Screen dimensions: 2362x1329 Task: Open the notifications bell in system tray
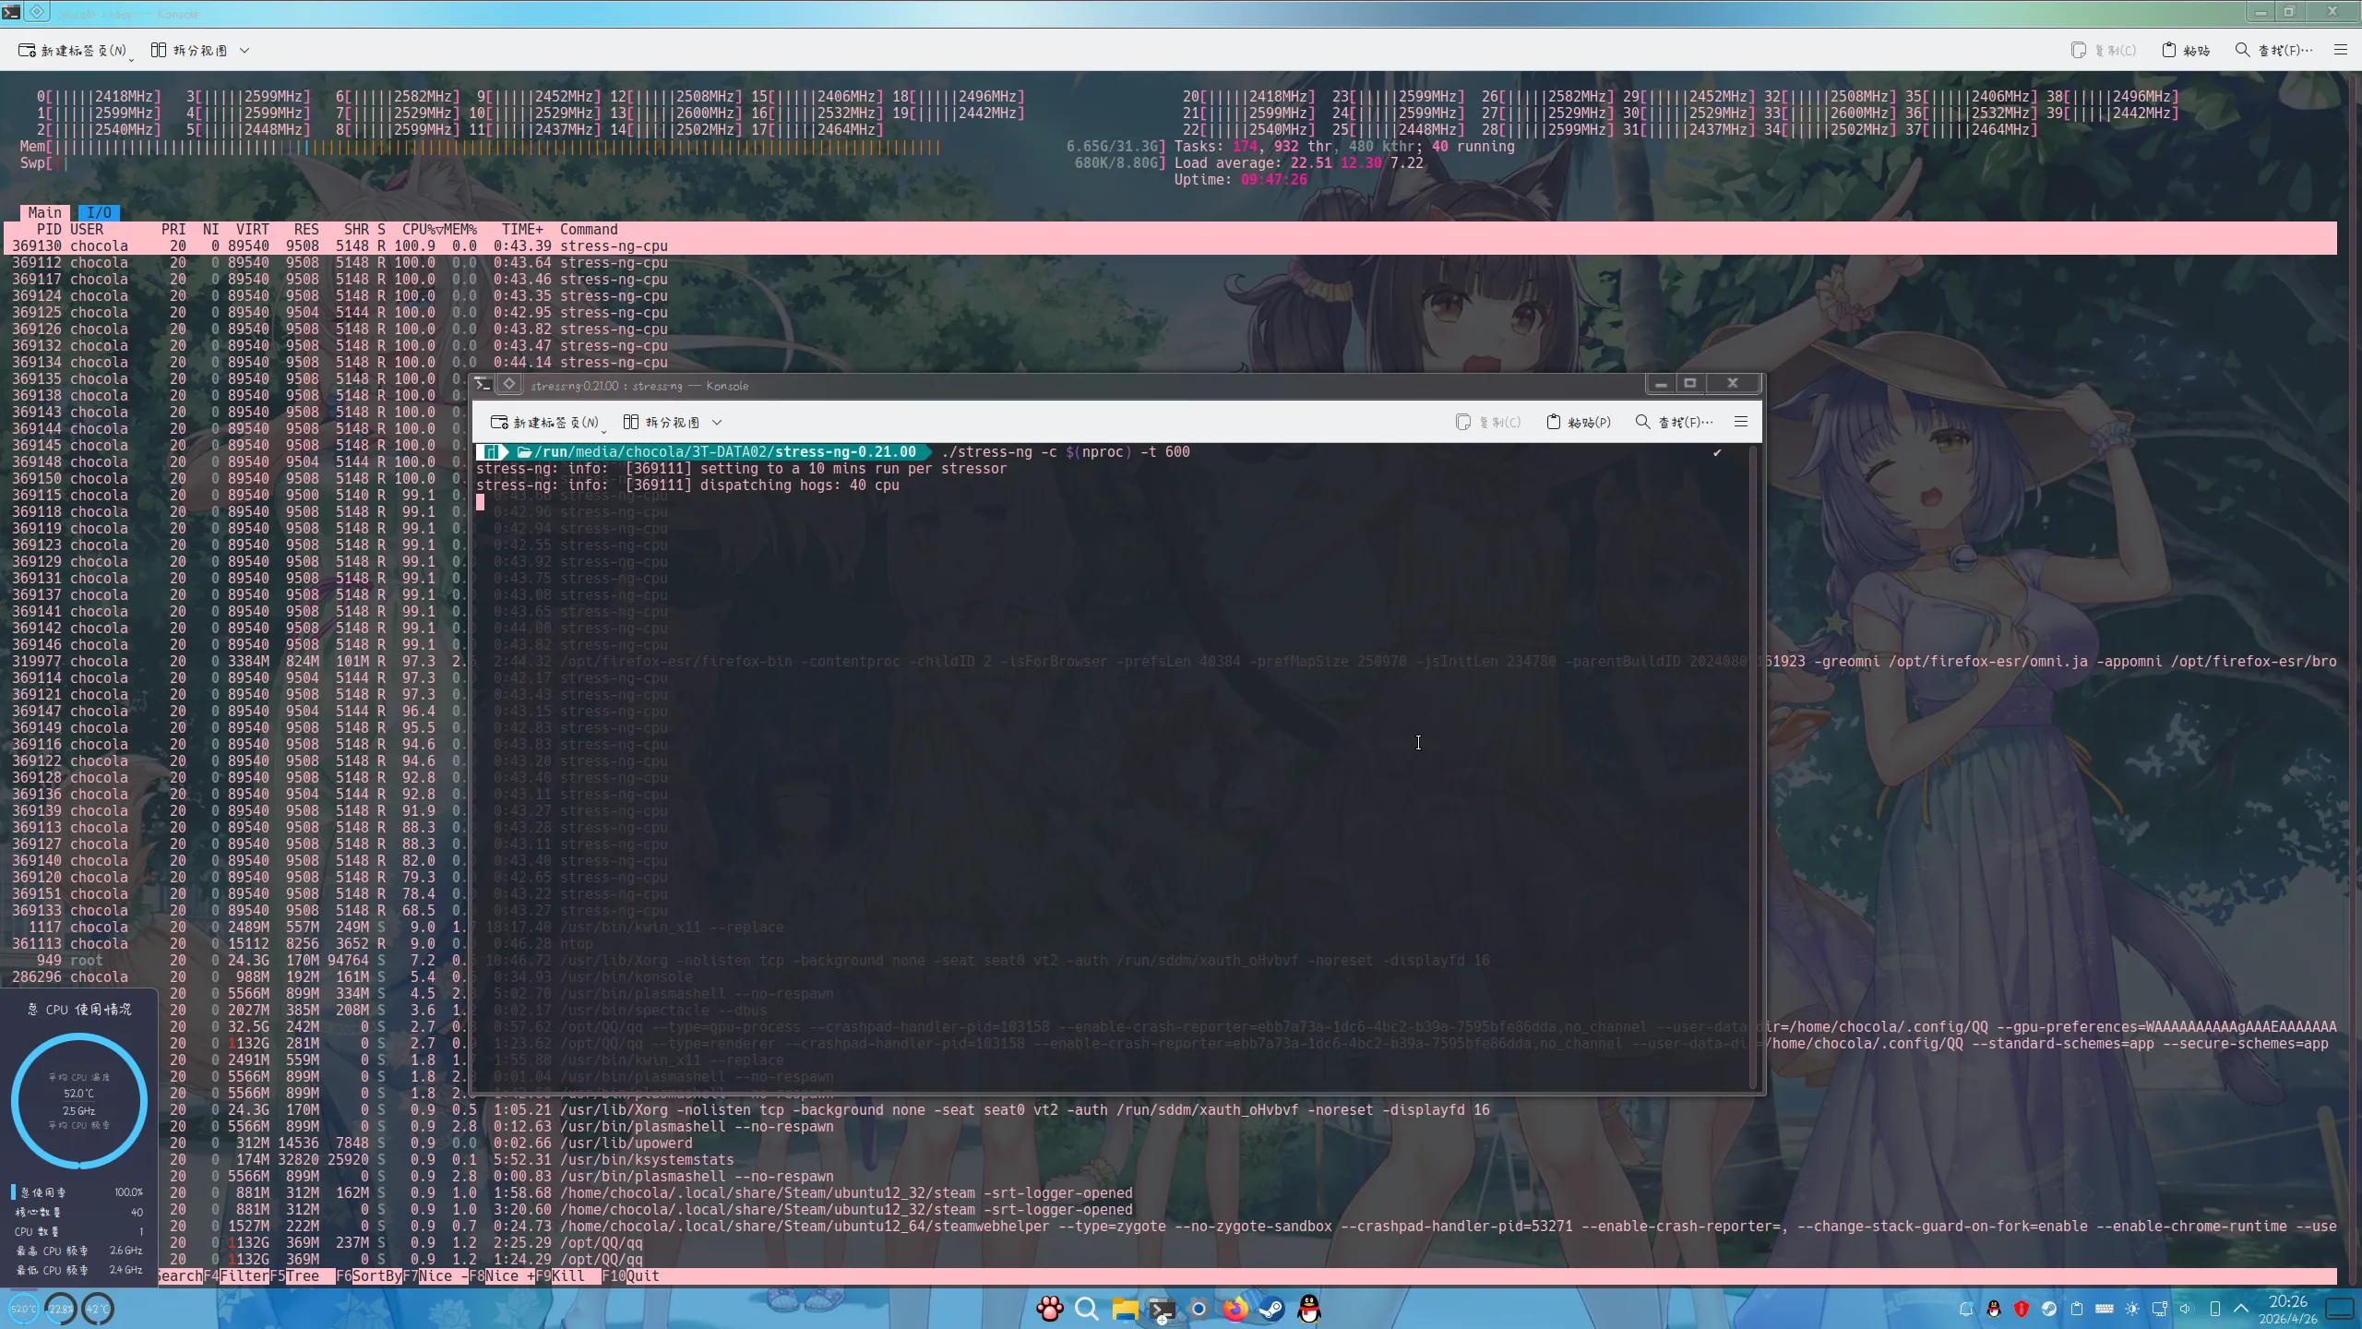(x=1966, y=1309)
